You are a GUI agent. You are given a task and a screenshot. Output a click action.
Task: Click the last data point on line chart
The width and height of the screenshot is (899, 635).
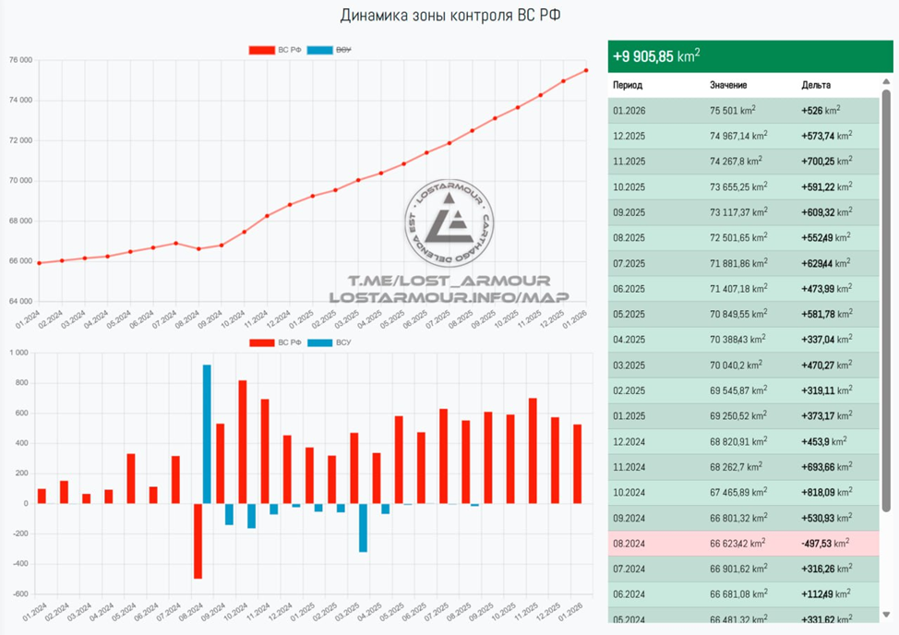coord(586,70)
